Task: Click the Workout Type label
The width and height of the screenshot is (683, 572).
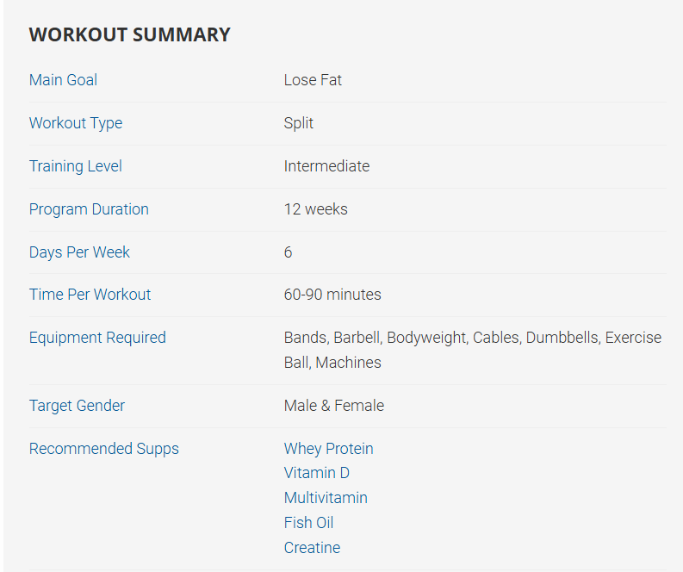Action: (x=76, y=123)
